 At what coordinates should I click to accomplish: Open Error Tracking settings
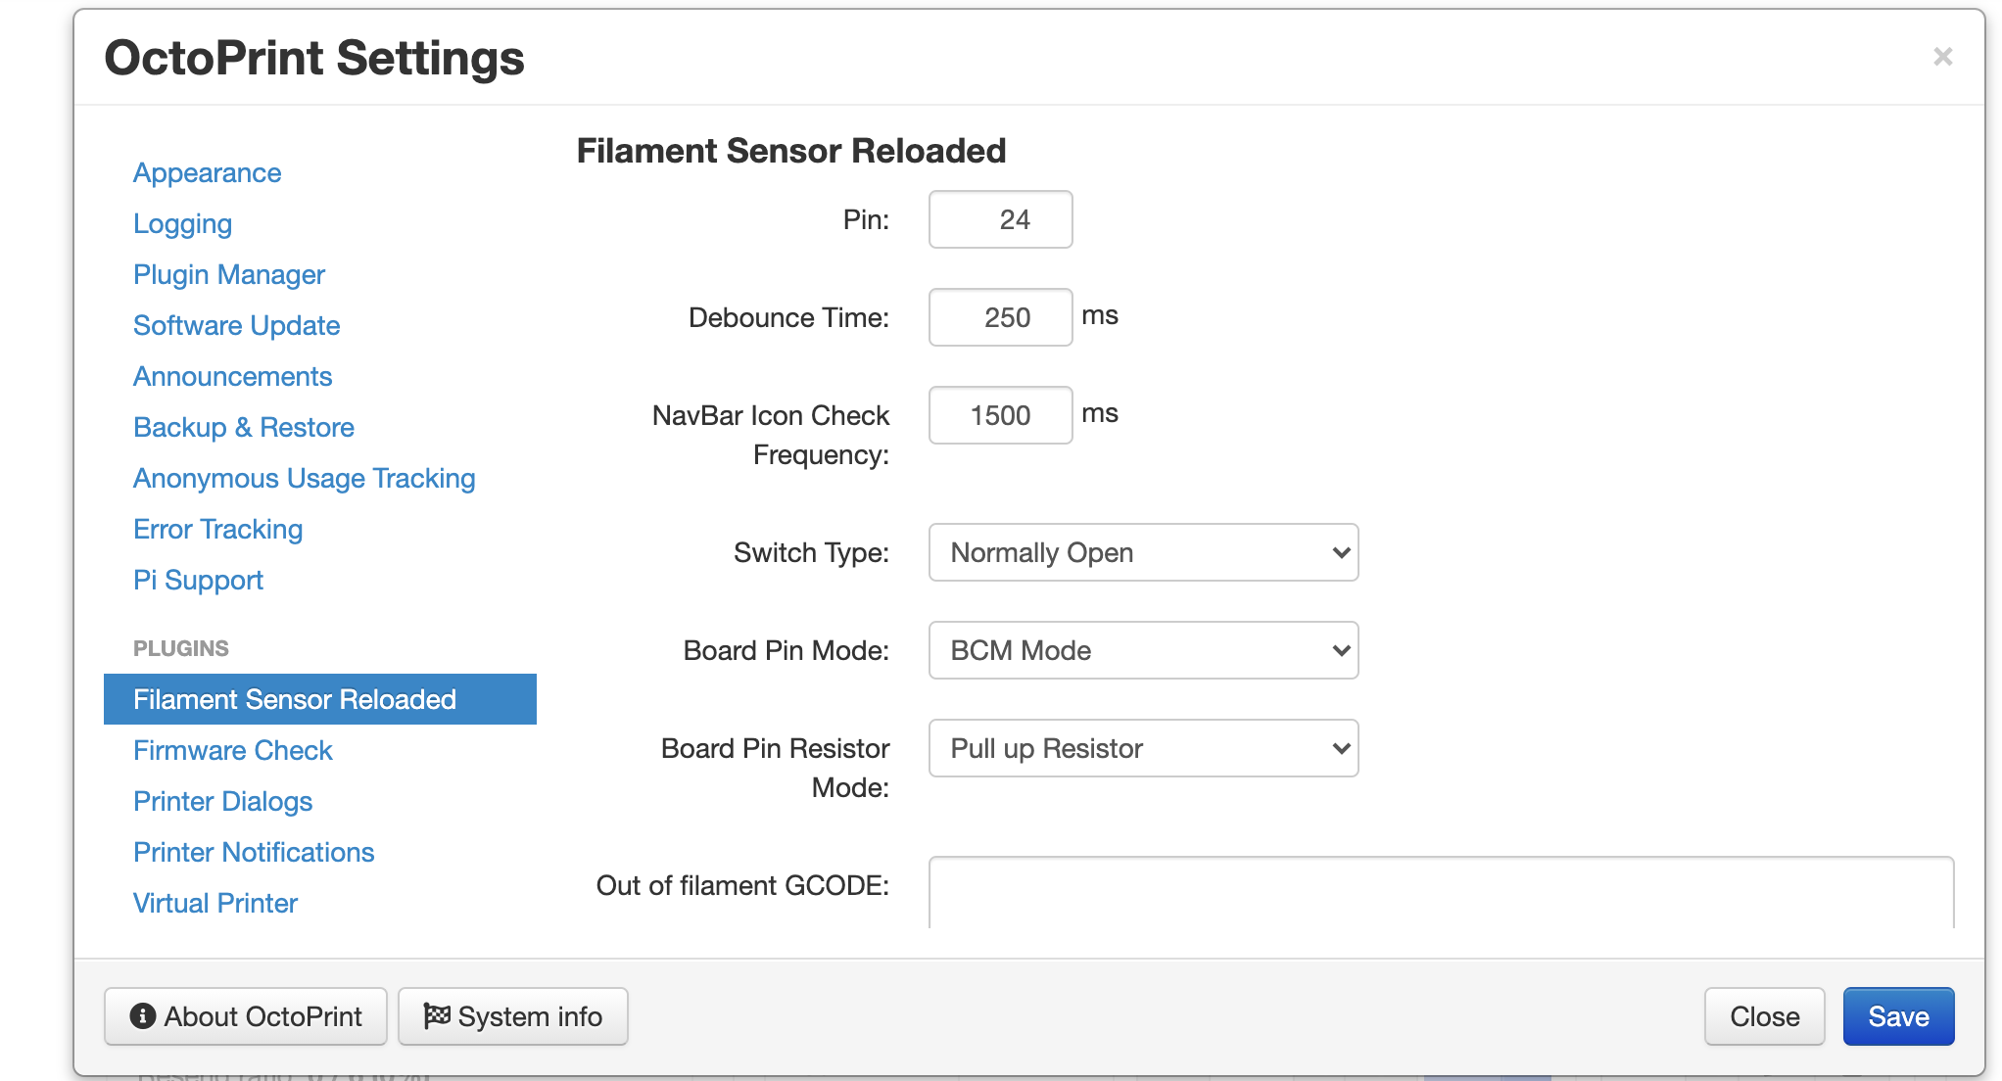[x=218, y=529]
